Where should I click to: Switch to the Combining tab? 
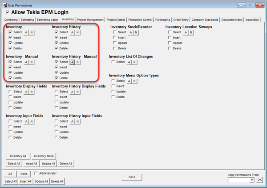click(x=11, y=20)
